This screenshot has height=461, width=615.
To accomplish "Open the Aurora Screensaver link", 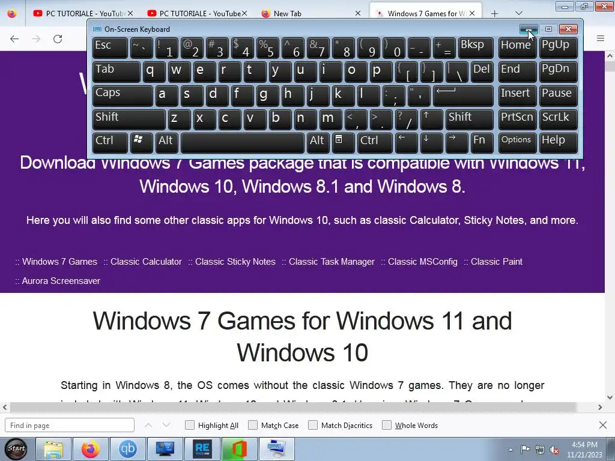I will (x=61, y=281).
